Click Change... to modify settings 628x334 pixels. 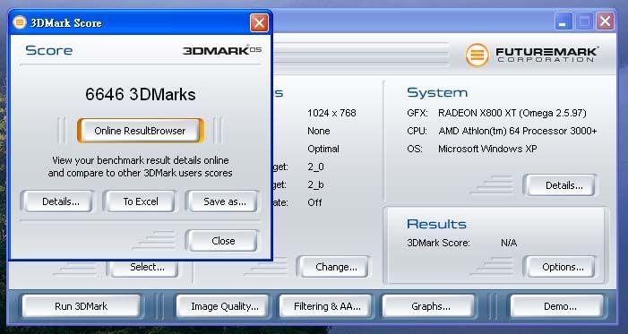(x=336, y=267)
